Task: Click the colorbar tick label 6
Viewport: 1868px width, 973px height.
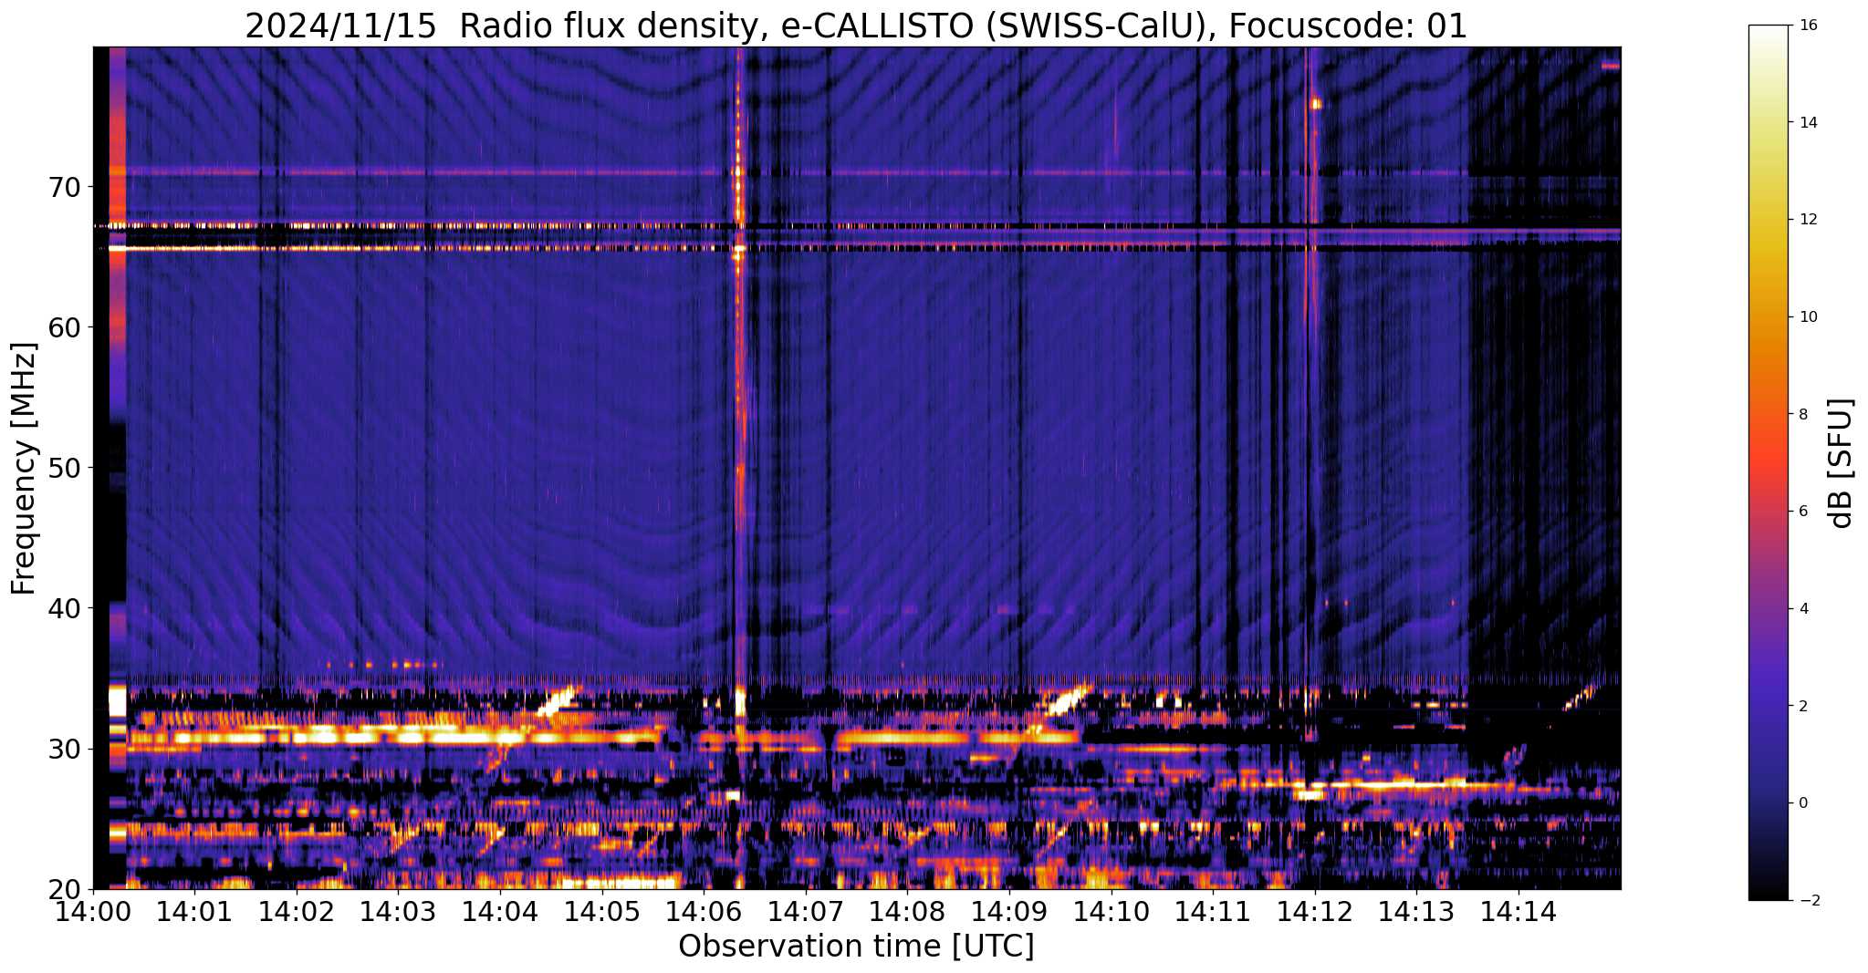Action: (1804, 512)
